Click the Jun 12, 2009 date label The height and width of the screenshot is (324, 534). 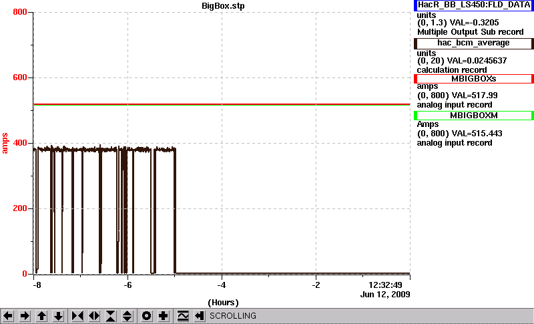385,295
